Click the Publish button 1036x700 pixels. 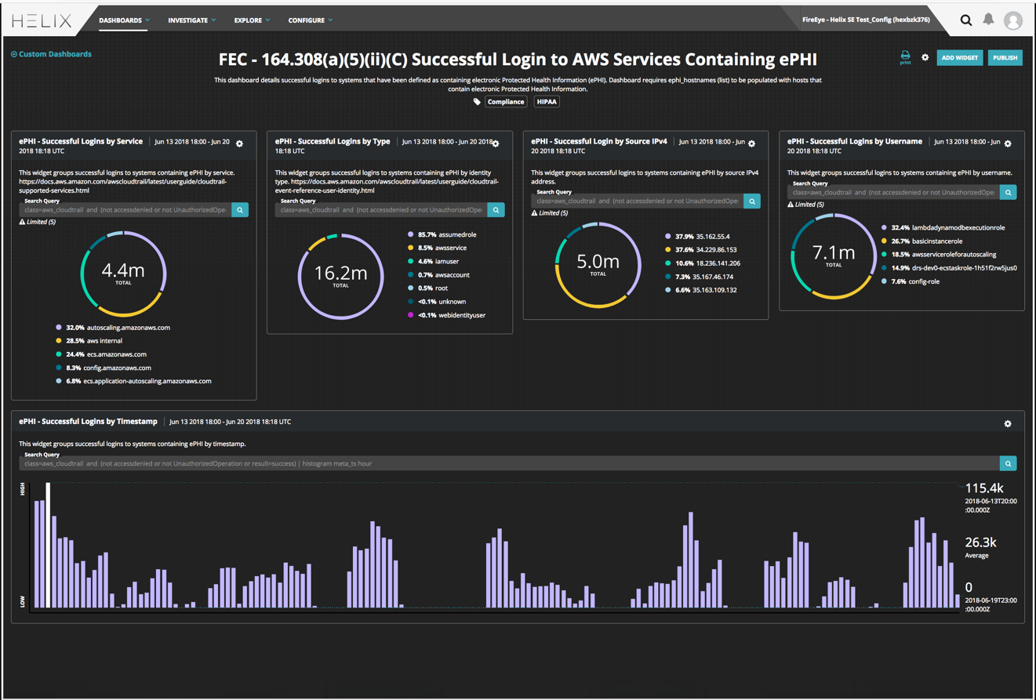coord(1005,58)
